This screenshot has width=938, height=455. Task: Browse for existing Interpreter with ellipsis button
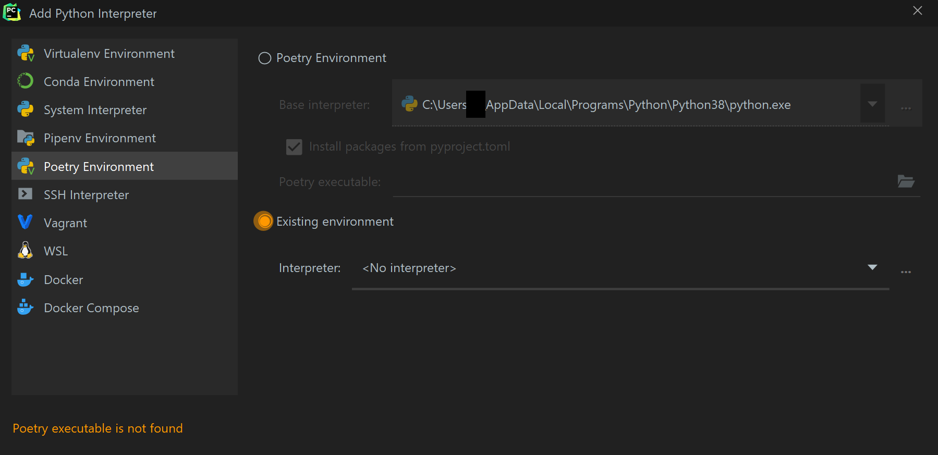tap(906, 272)
